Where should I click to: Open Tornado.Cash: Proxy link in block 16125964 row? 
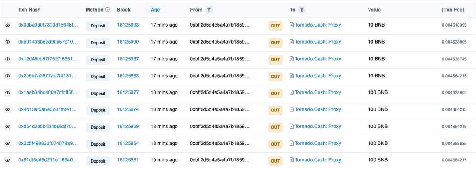point(318,143)
